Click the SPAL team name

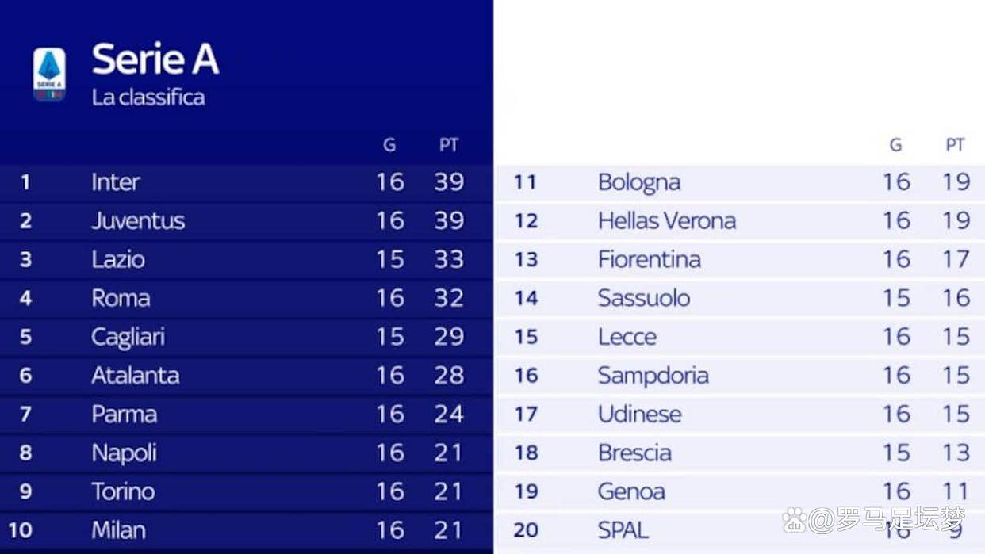point(623,530)
